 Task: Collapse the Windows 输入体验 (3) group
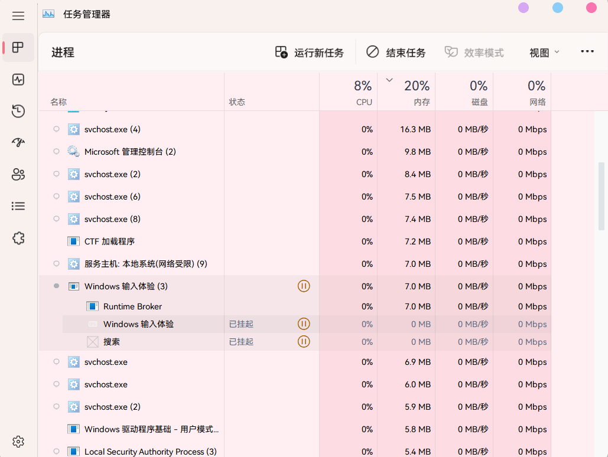pyautogui.click(x=56, y=286)
